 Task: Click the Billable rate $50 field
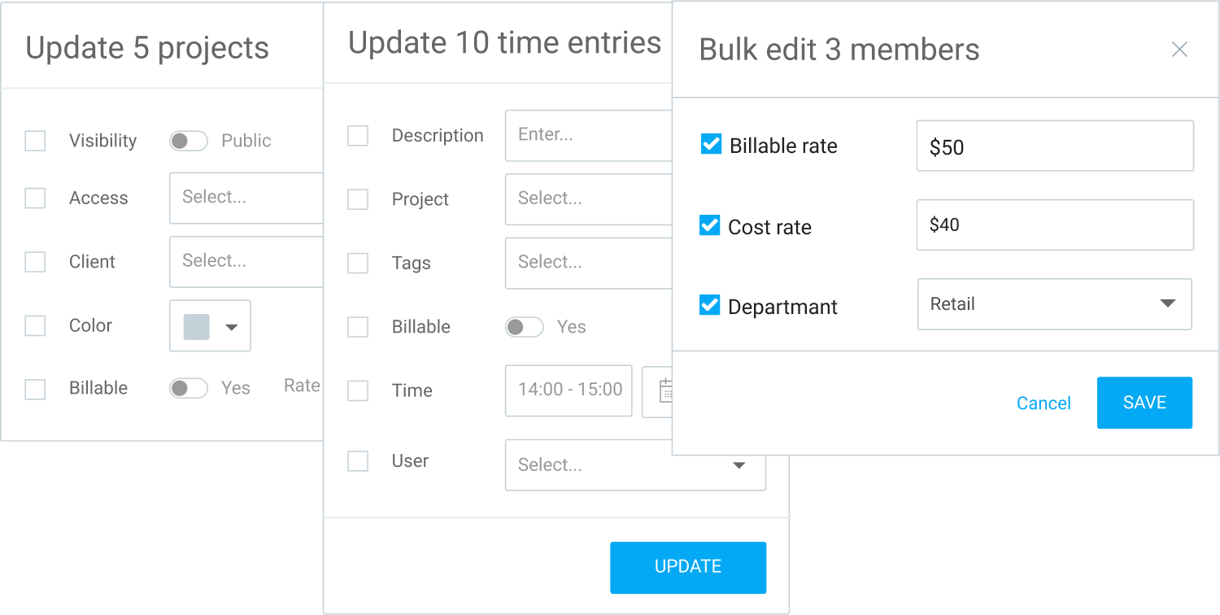point(1054,146)
